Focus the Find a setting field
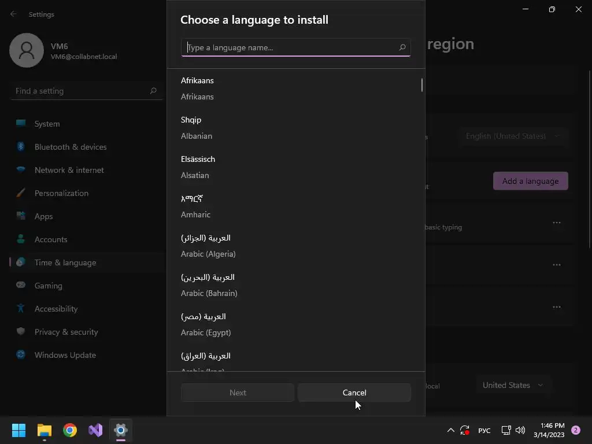The image size is (592, 444). click(x=87, y=91)
